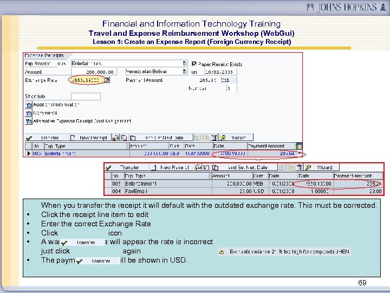Select Fax/Email receipt row 004

[108, 192]
